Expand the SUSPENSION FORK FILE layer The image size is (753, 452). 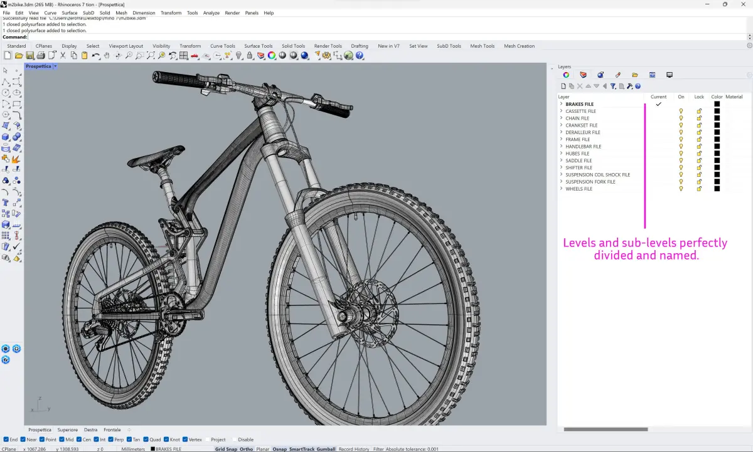561,182
